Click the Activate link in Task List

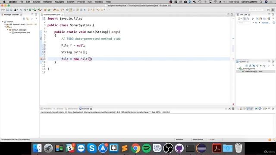click(x=266, y=23)
